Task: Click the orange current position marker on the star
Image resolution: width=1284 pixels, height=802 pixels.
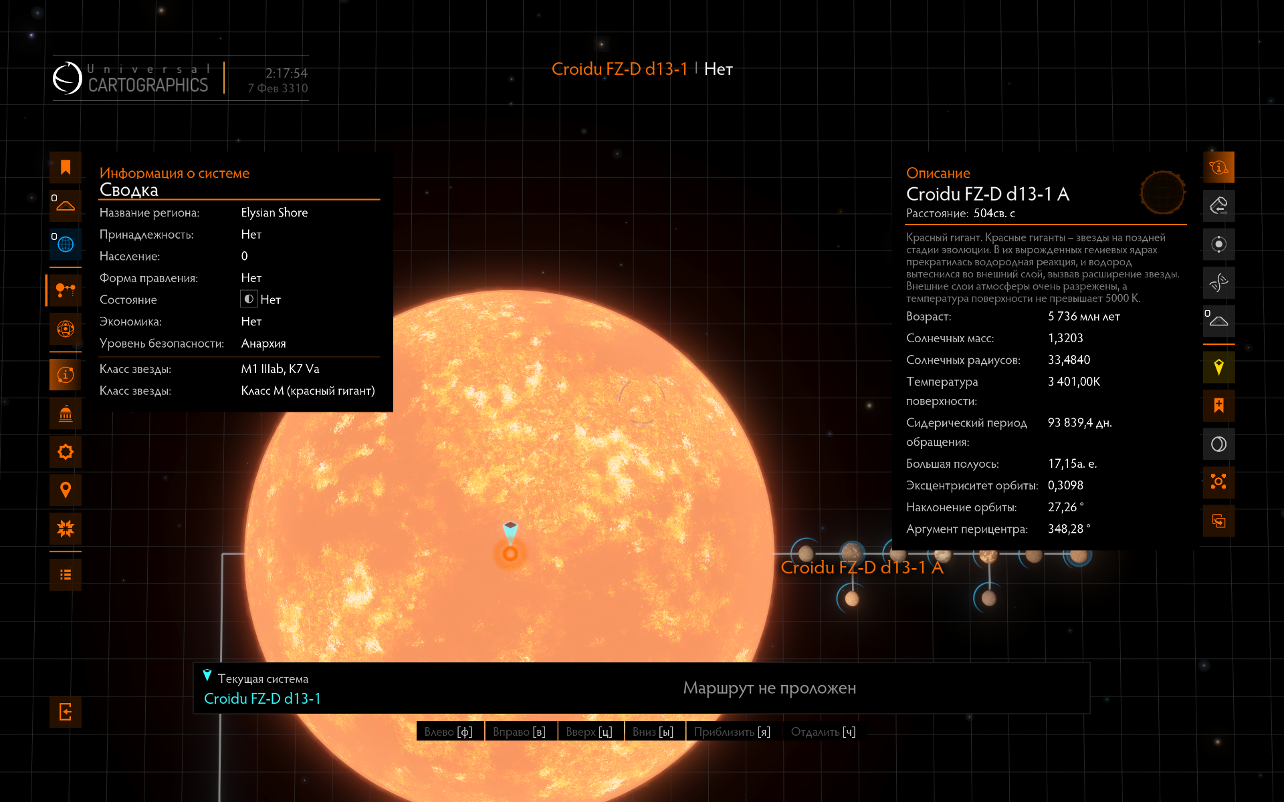Action: point(510,553)
